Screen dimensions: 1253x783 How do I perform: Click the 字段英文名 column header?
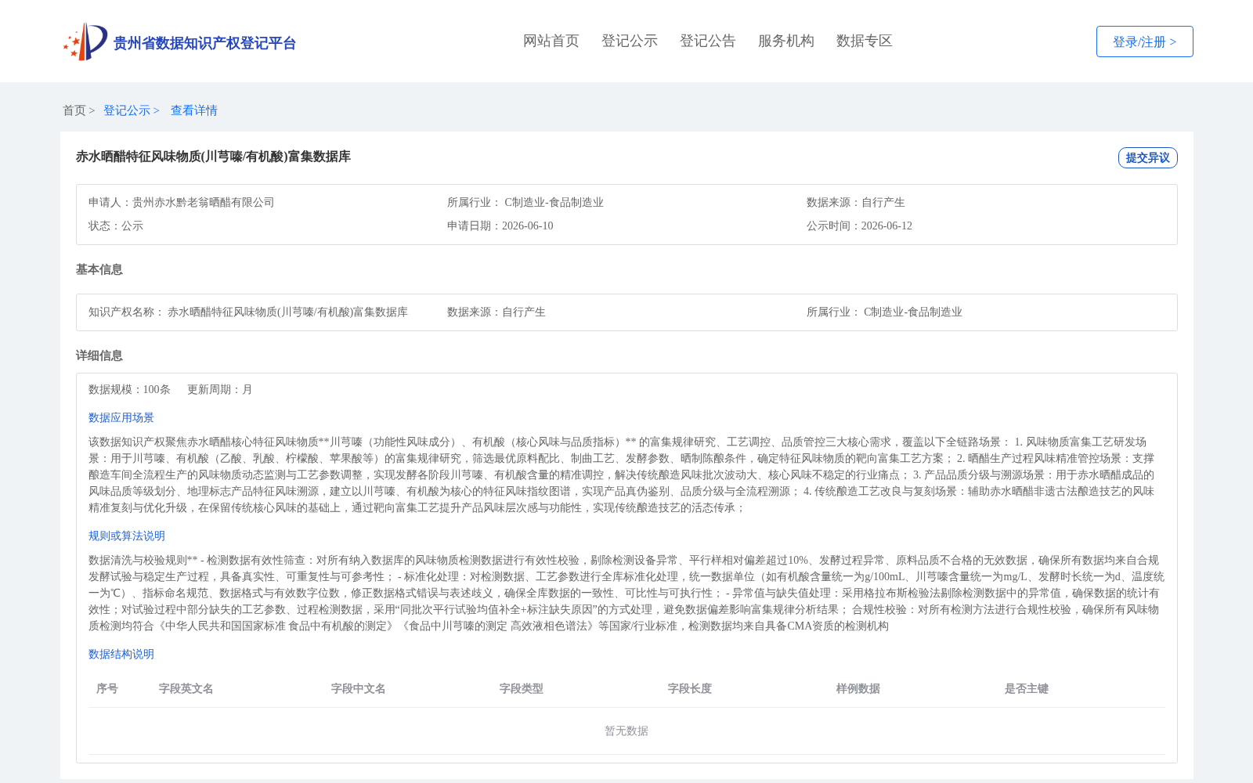(186, 688)
